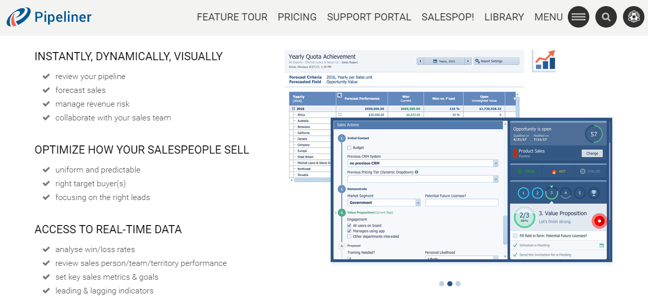Image resolution: width=648 pixels, height=297 pixels.
Task: Select the third carousel dot
Action: pos(458,284)
